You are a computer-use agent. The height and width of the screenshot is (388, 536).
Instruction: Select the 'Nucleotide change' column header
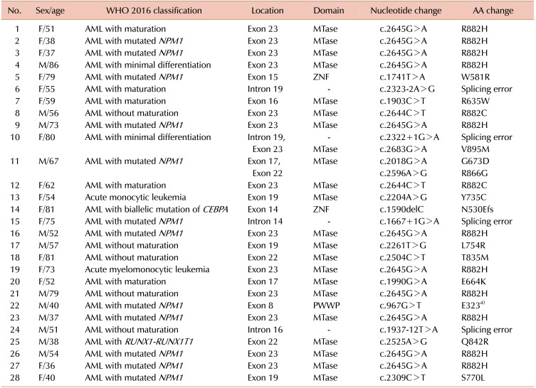pos(406,11)
